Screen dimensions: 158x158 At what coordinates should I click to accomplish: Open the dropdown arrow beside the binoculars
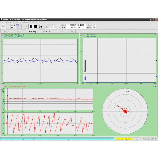pos(44,27)
